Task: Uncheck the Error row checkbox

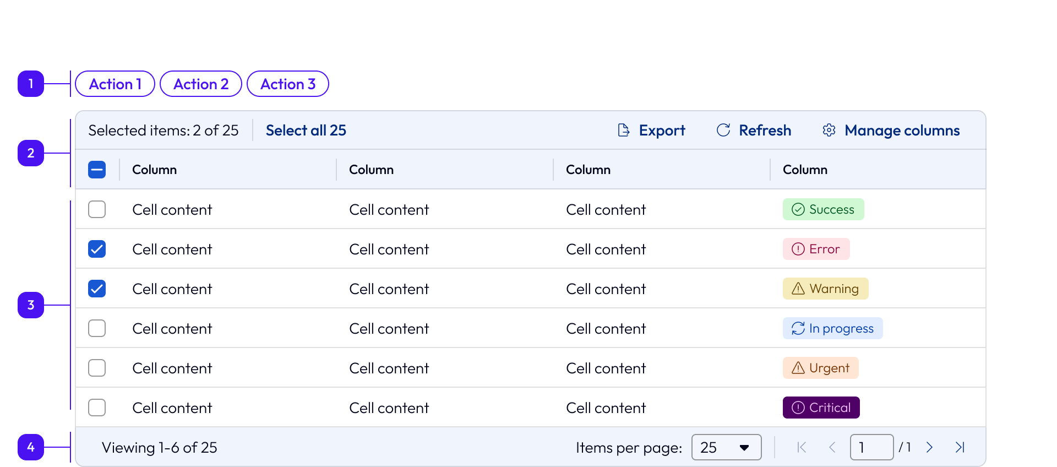Action: [97, 249]
